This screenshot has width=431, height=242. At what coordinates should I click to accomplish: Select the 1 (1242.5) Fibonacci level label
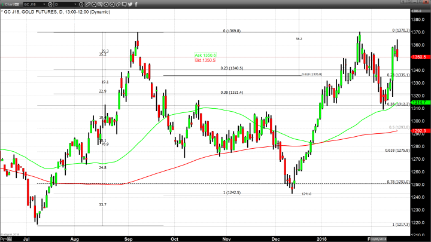232,192
